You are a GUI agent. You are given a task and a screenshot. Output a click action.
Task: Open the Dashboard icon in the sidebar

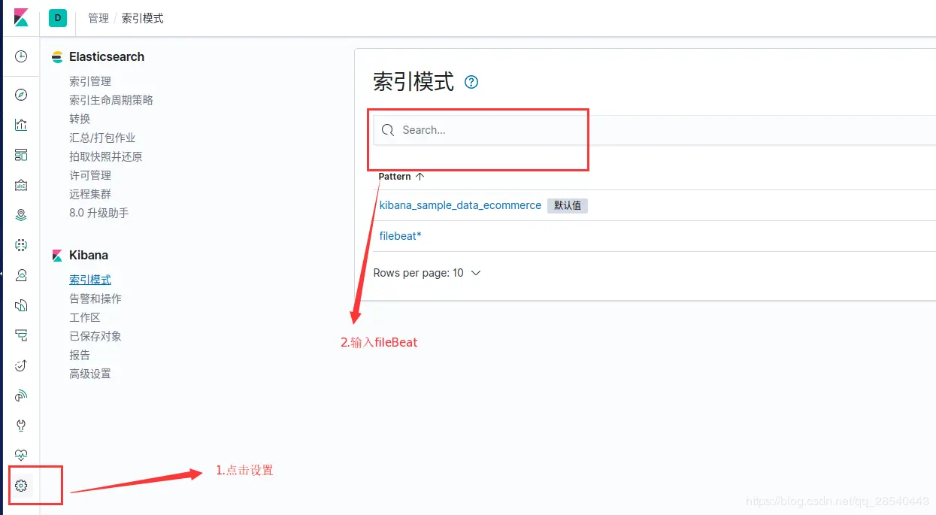click(20, 155)
